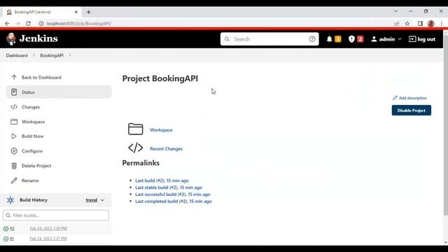Click build #1 success status icon

[x=6, y=239]
